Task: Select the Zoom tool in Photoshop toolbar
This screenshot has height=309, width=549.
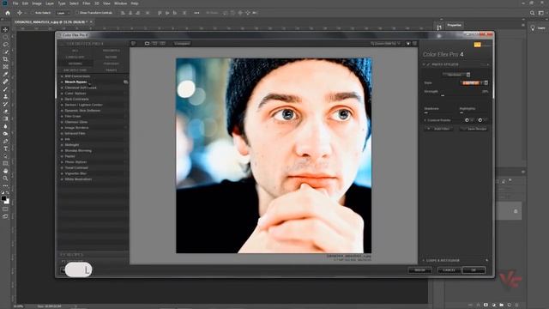Action: 5,179
